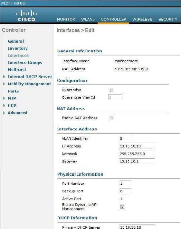Image resolution: width=181 pixels, height=229 pixels.
Task: Expand the Mobility Management section
Action: (x=4, y=84)
